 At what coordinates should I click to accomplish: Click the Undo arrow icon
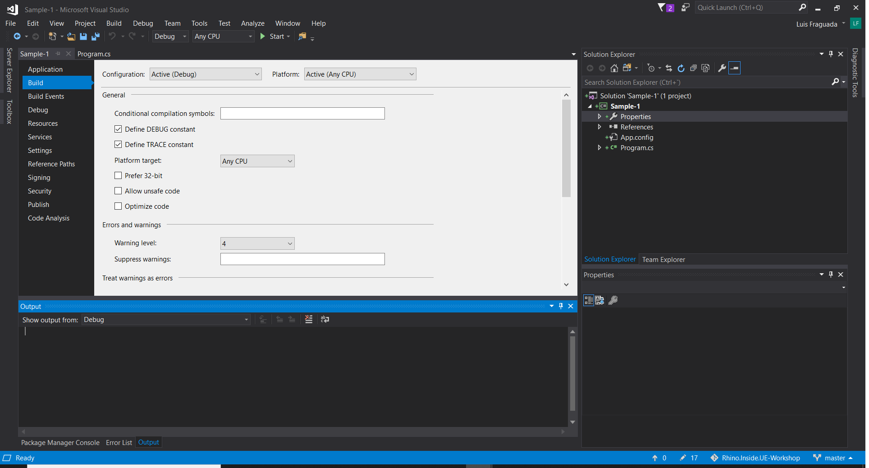pyautogui.click(x=112, y=36)
